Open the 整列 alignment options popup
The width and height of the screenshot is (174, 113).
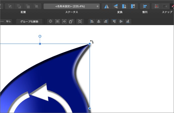(x=145, y=6)
